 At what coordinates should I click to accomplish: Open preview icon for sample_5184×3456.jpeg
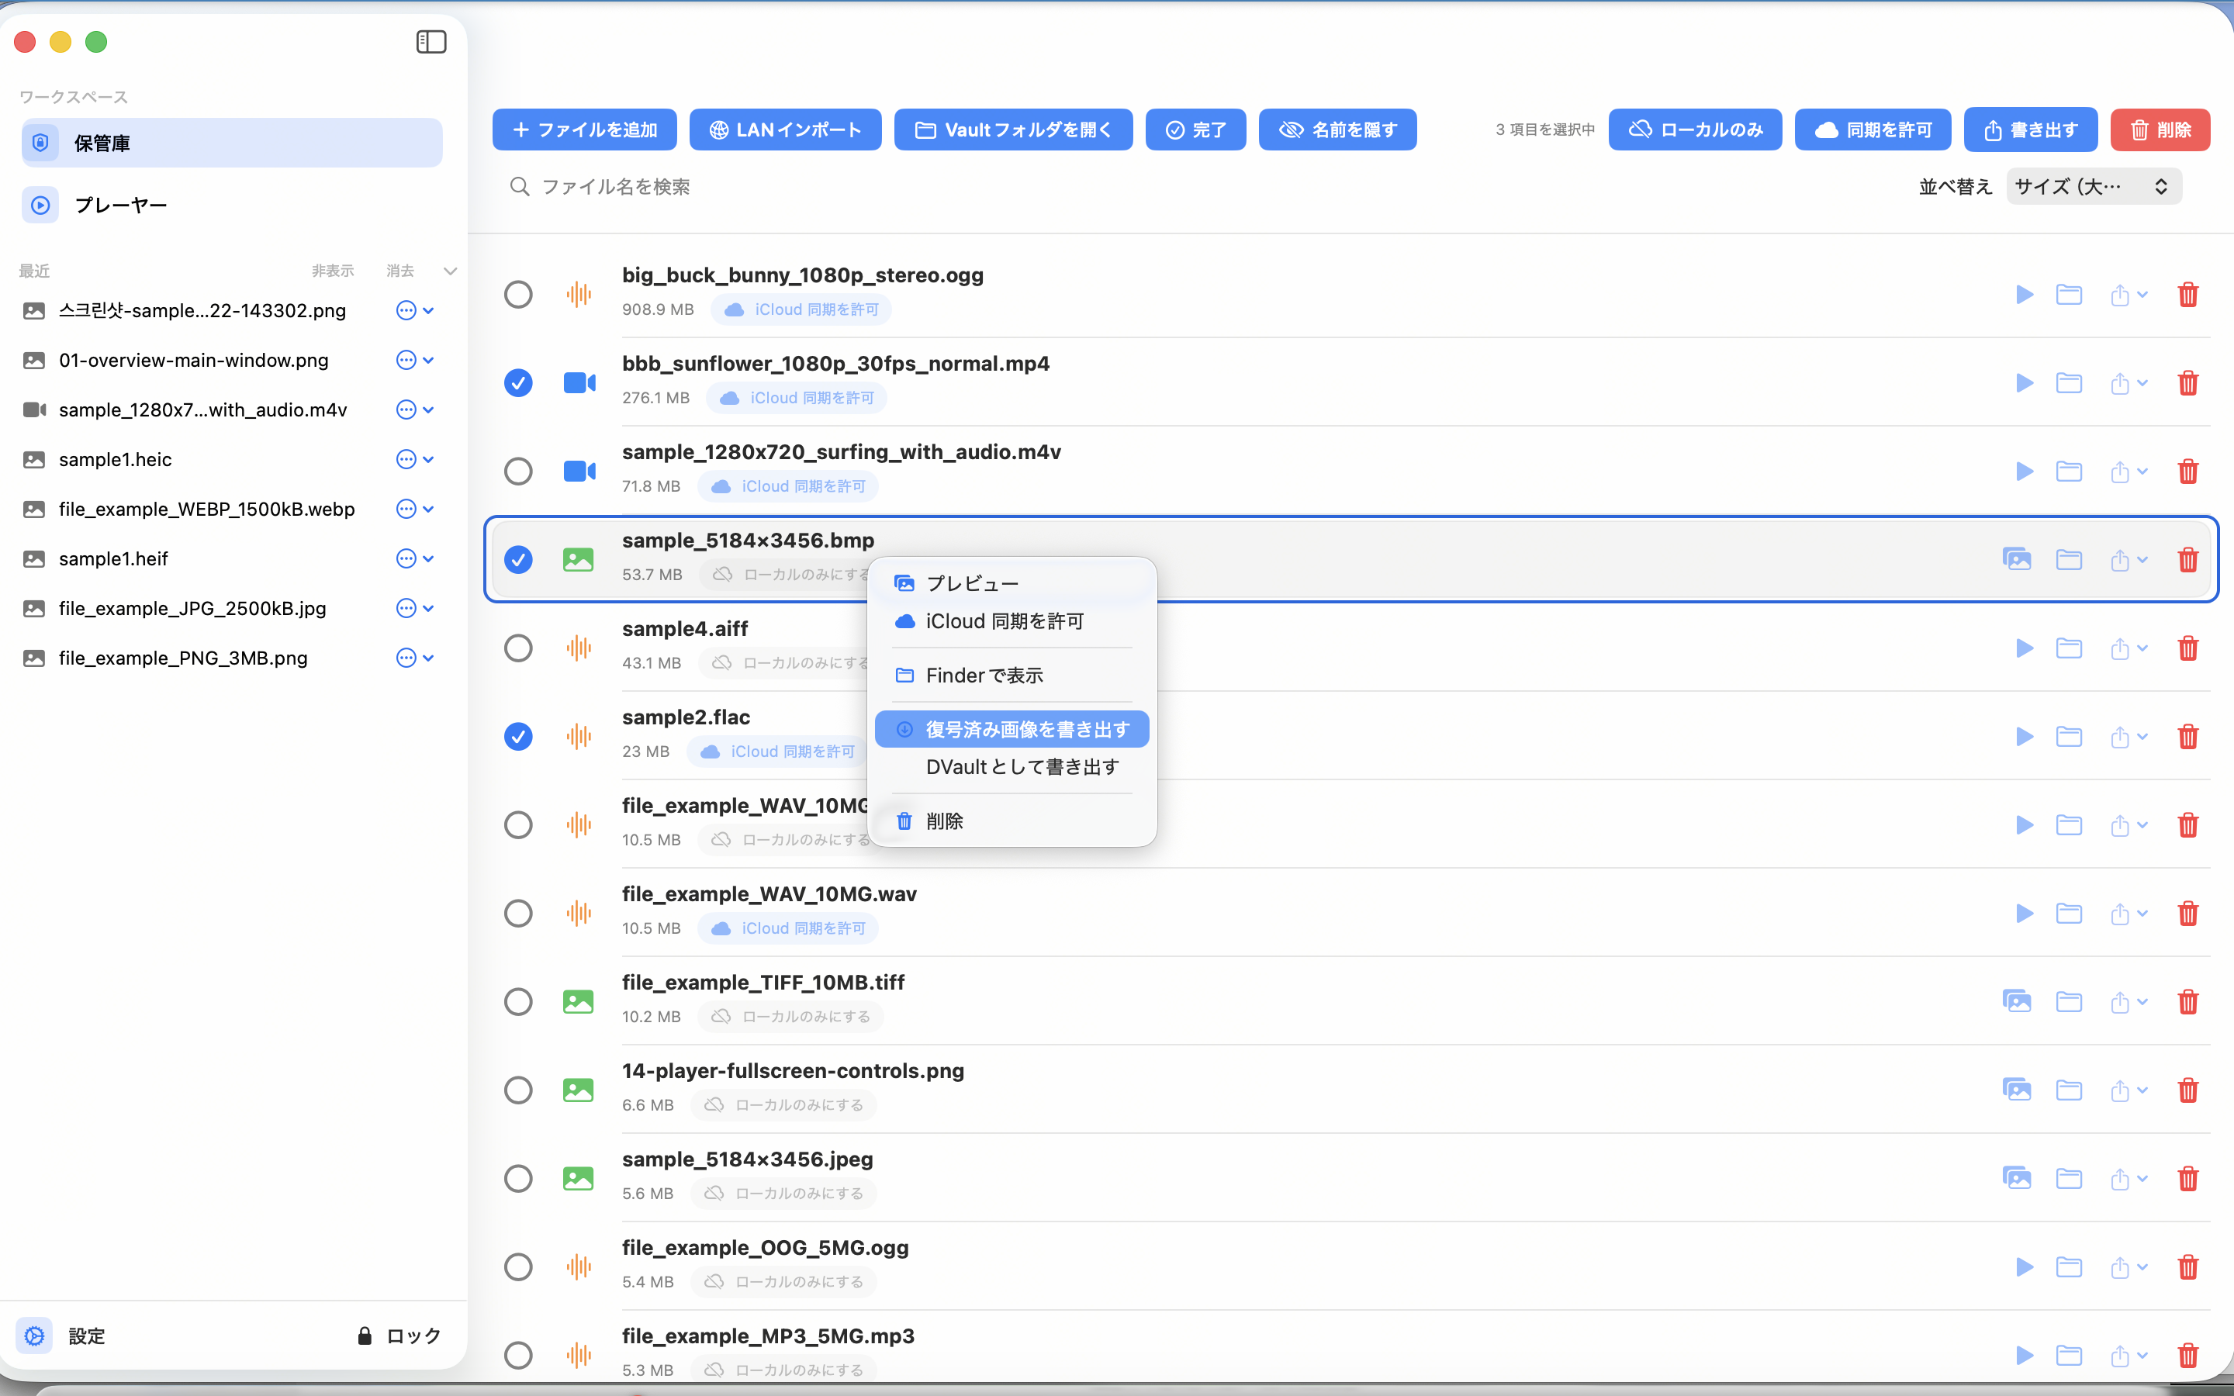point(2017,1178)
